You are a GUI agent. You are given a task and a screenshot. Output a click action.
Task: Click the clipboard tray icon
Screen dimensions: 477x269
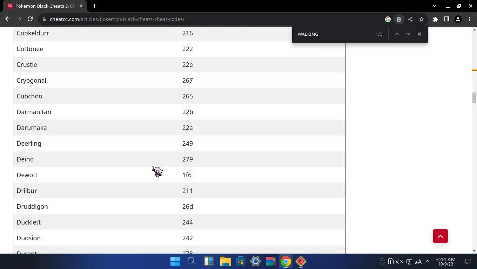point(391,262)
